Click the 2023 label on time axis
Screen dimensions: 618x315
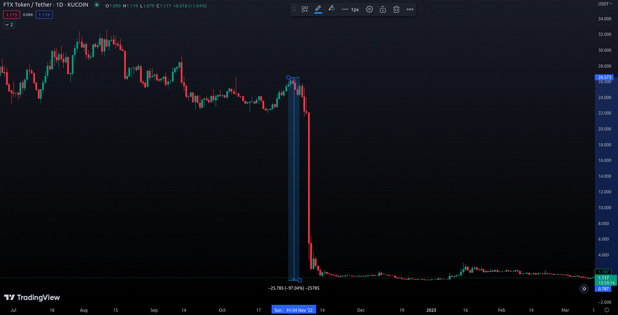(x=432, y=310)
